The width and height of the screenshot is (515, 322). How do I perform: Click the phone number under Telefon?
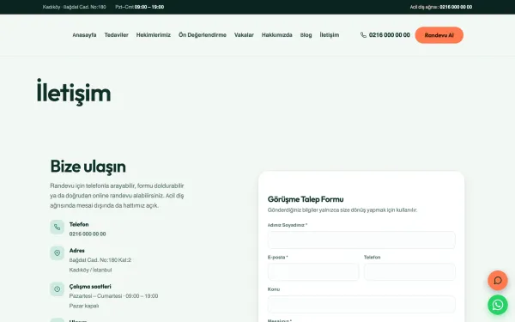pos(88,234)
